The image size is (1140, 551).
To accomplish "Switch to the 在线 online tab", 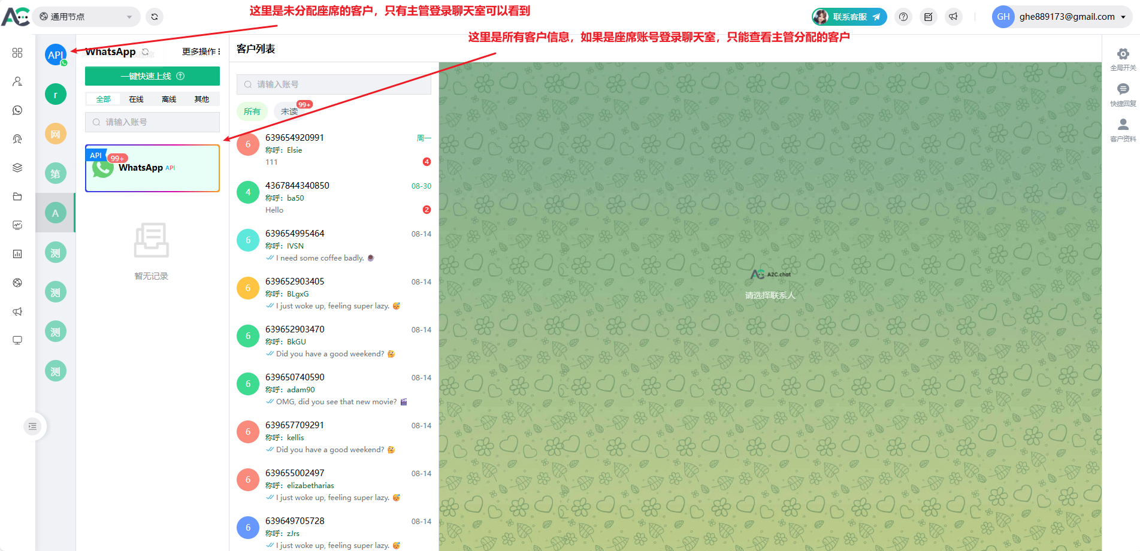I will click(x=136, y=99).
